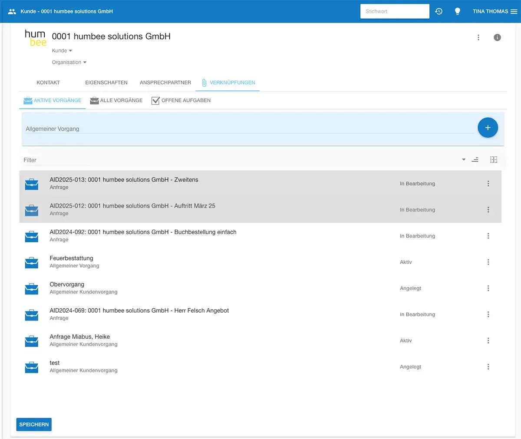Viewport: 521px width, 439px height.
Task: Click the Stichwort search field
Action: 394,11
